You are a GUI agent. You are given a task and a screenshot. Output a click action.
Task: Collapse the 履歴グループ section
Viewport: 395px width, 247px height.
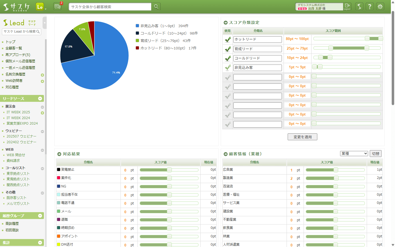[x=40, y=216]
